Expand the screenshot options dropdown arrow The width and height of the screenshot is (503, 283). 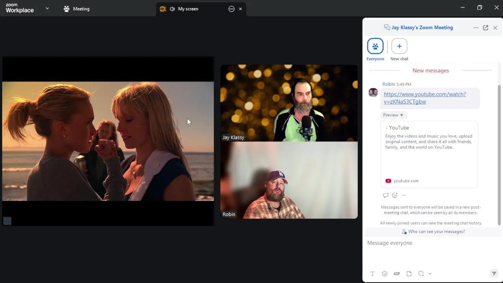point(430,274)
